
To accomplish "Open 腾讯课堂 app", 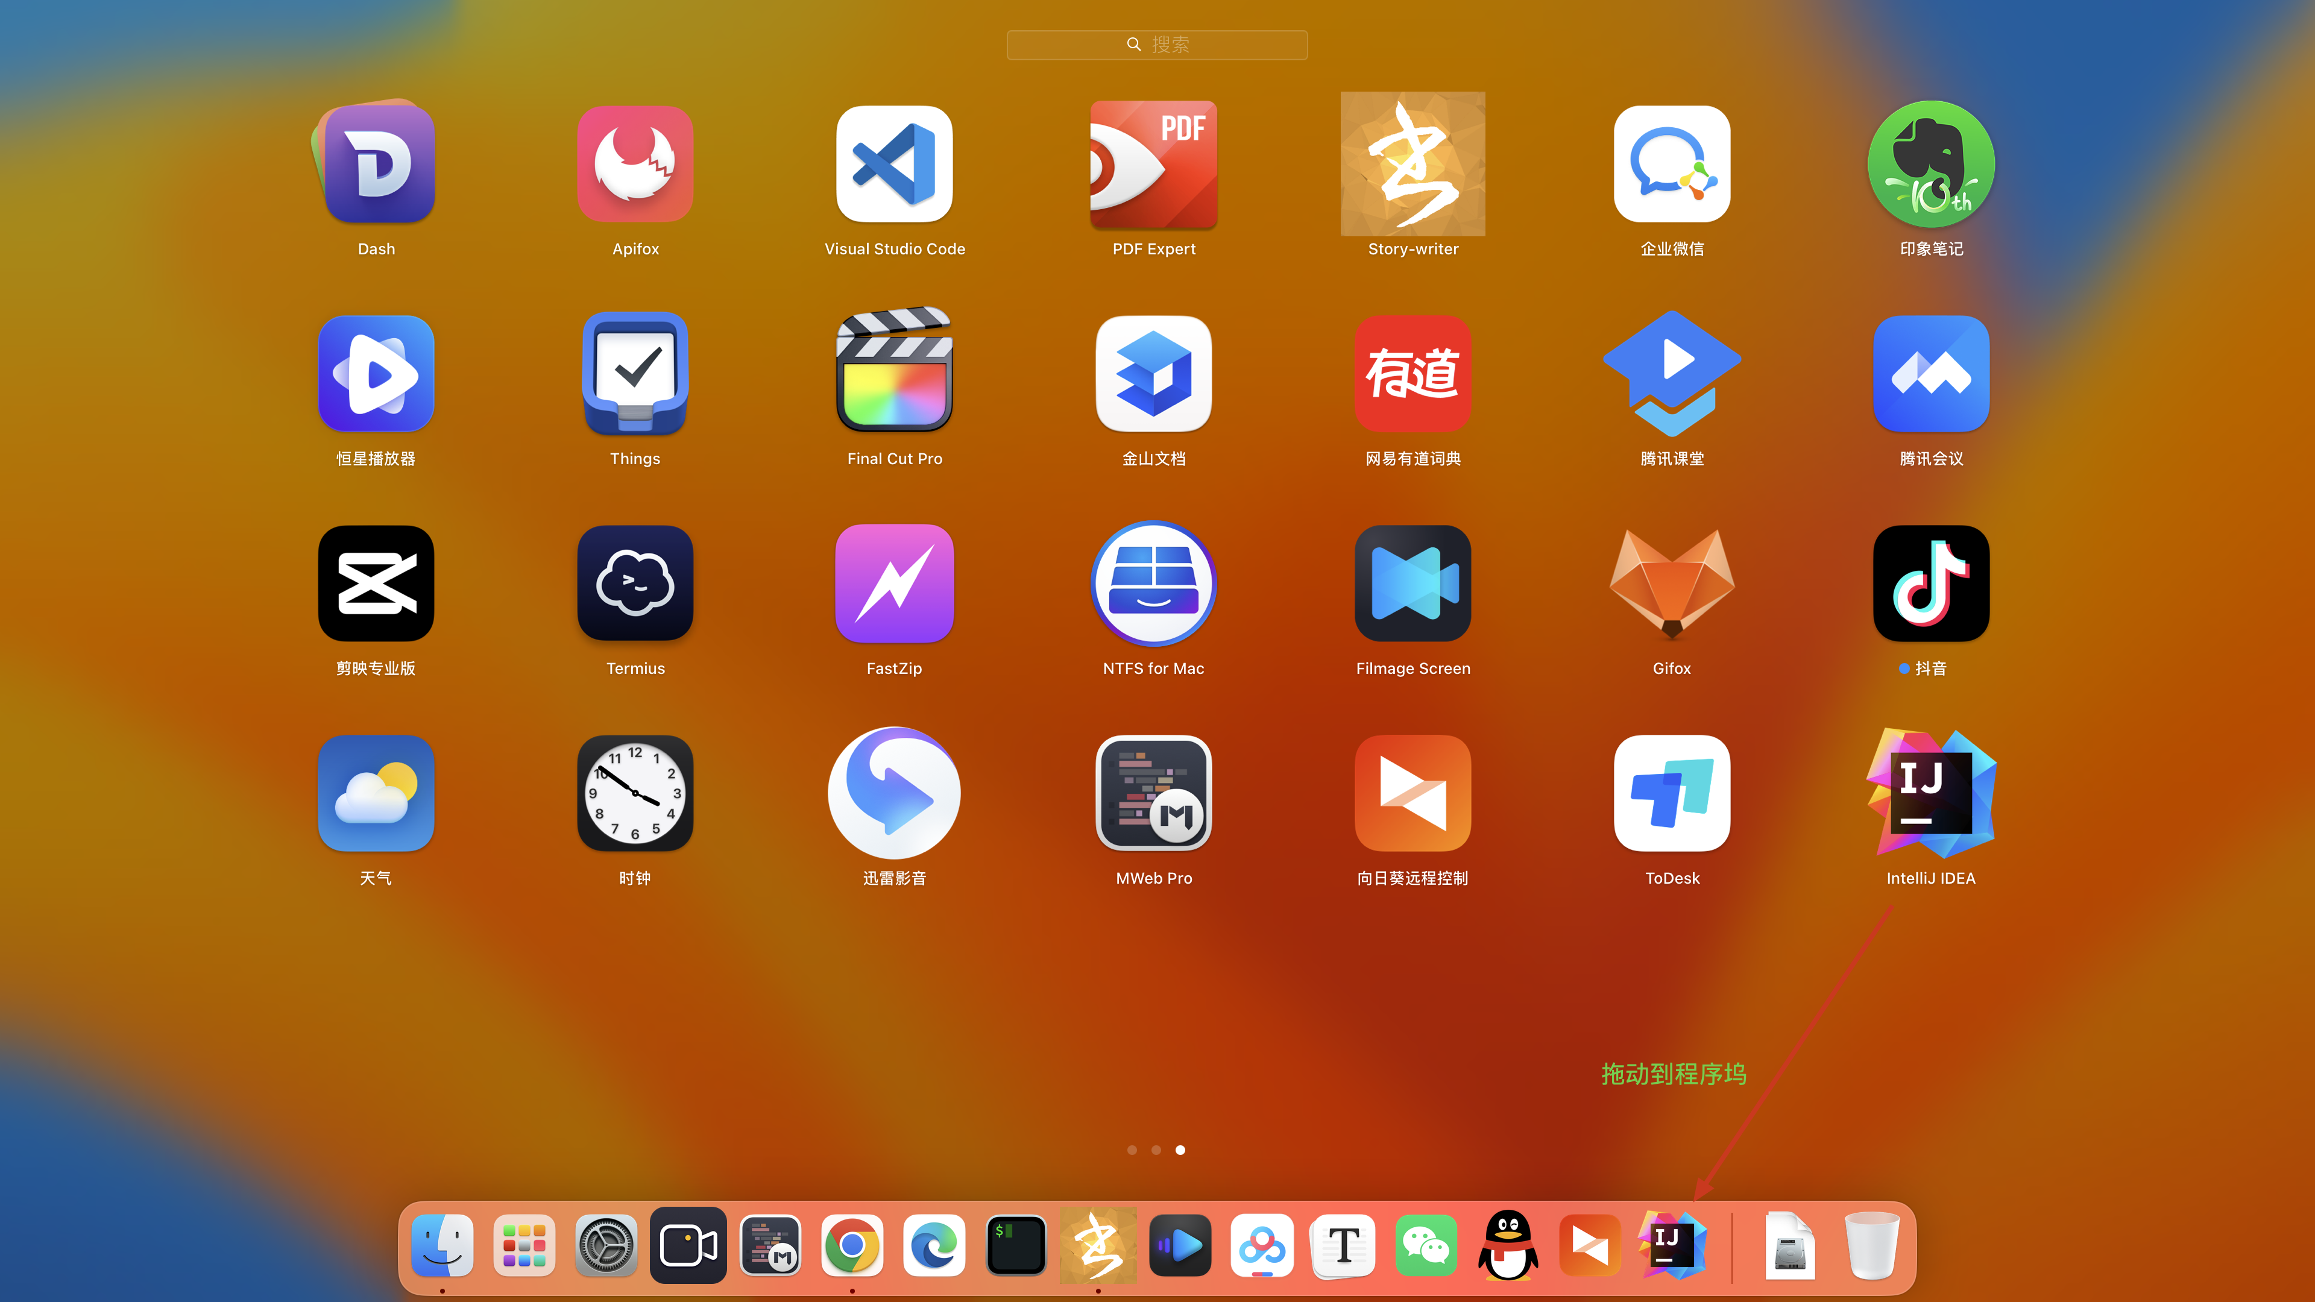I will tap(1672, 373).
